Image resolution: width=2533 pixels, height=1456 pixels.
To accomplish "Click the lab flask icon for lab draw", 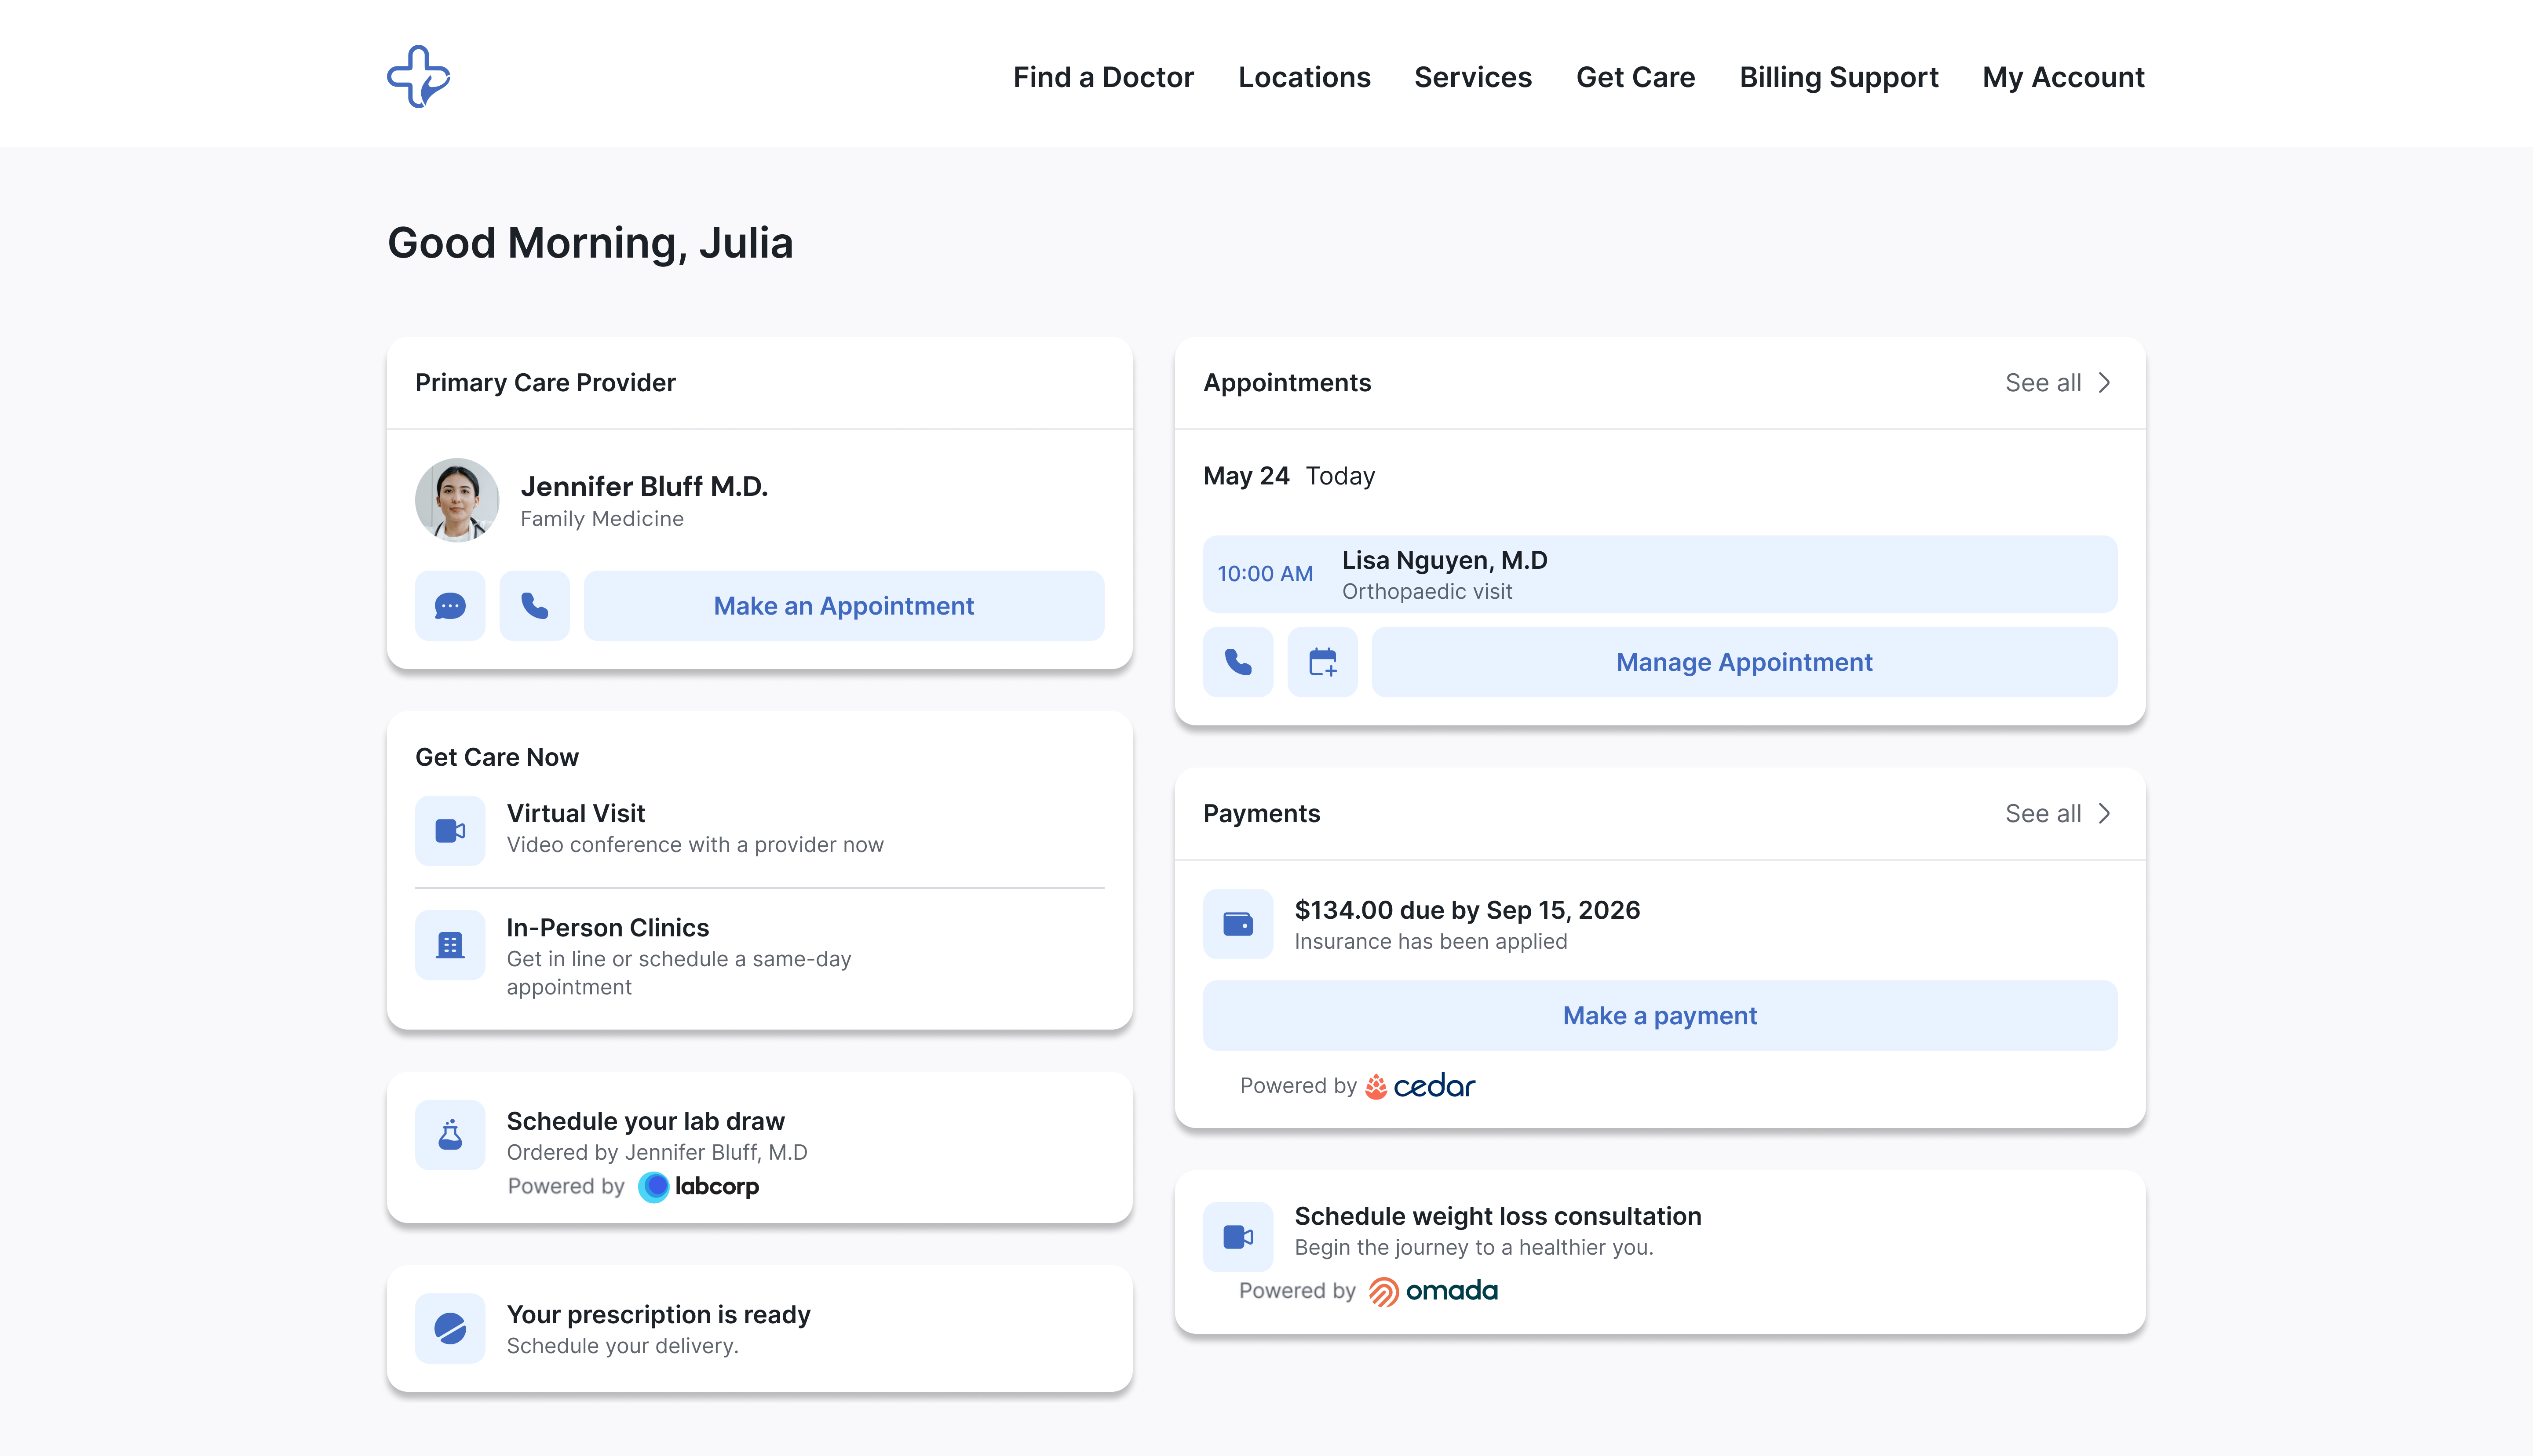I will [x=450, y=1135].
